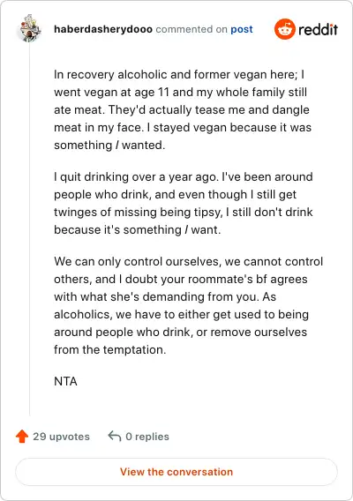353x501 pixels.
Task: Click the "29 upvotes" count label
Action: pos(62,437)
